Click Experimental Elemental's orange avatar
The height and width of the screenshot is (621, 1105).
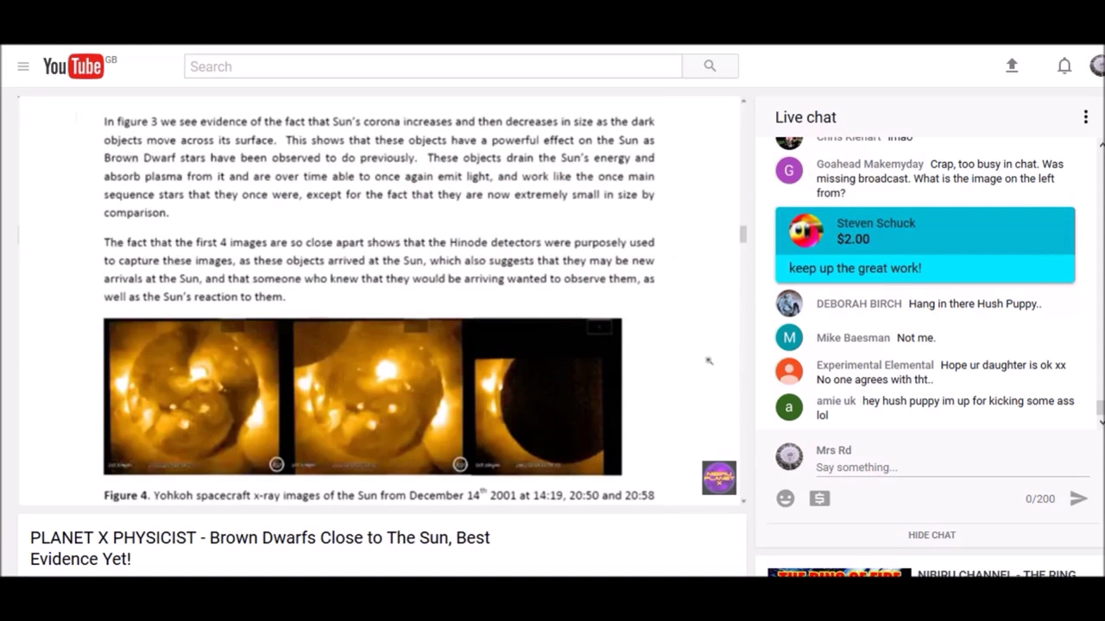coord(789,371)
